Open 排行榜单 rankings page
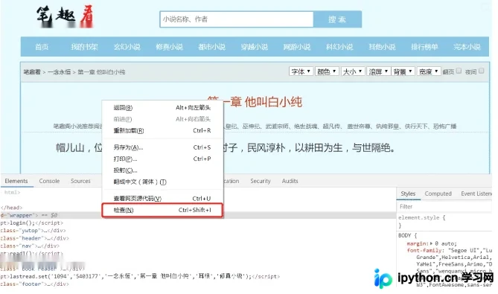This screenshot has height=294, width=498. [424, 47]
